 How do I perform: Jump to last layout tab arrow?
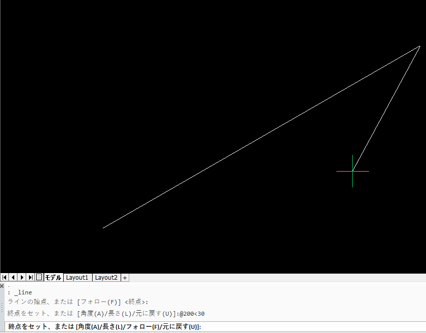pos(31,278)
